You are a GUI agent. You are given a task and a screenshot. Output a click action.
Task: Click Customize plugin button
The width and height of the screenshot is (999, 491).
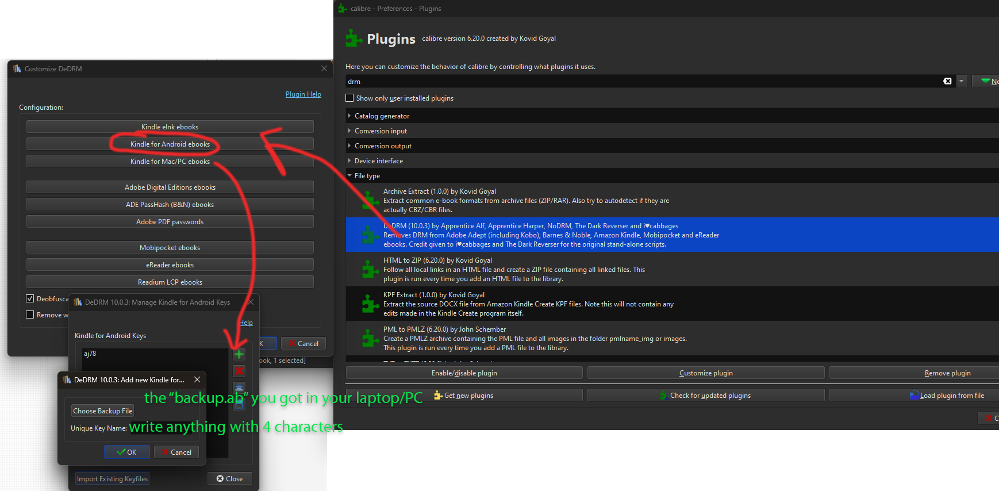pos(706,373)
